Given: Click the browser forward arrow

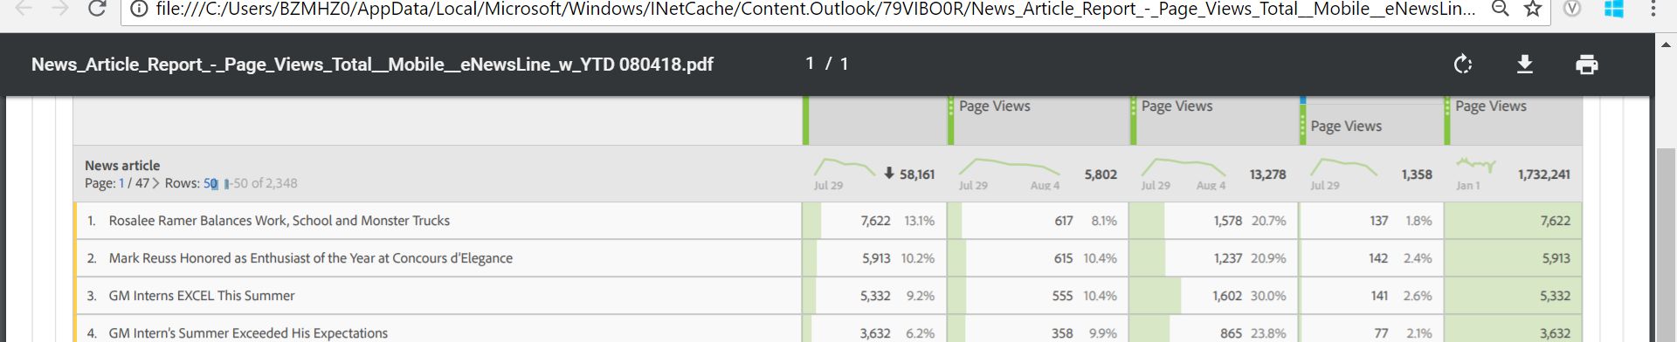Looking at the screenshot, I should (59, 9).
